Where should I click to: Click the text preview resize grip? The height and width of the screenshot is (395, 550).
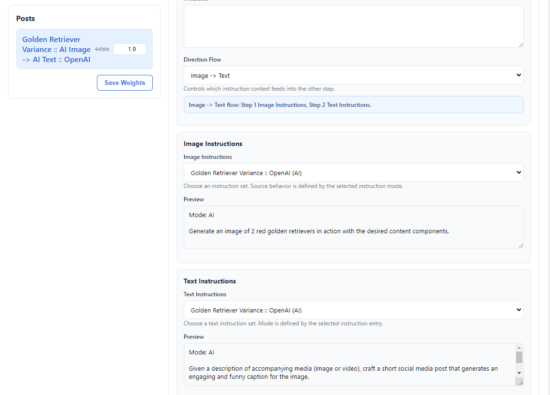pos(520,383)
